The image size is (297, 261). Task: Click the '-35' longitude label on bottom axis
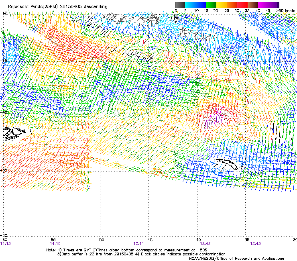(x=246, y=240)
